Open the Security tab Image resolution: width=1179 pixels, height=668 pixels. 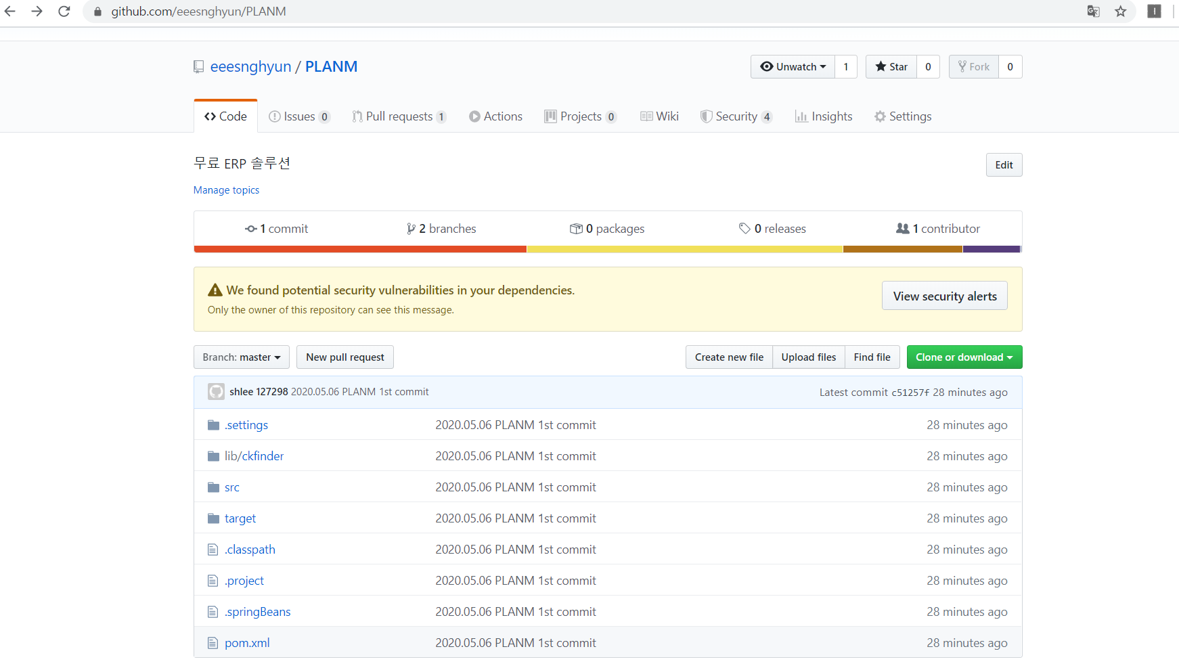736,116
